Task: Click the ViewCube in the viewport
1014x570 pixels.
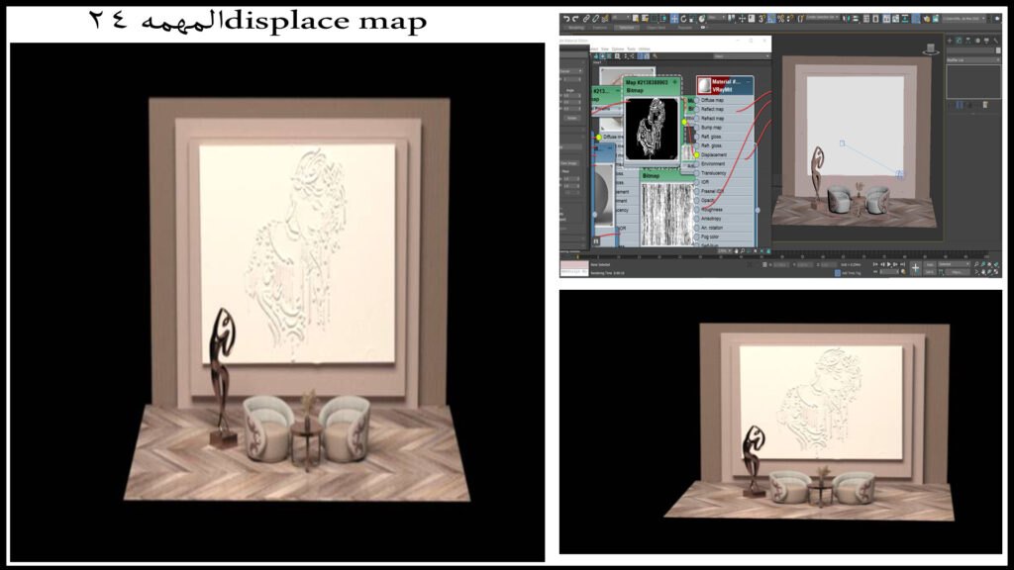Action: pos(931,49)
